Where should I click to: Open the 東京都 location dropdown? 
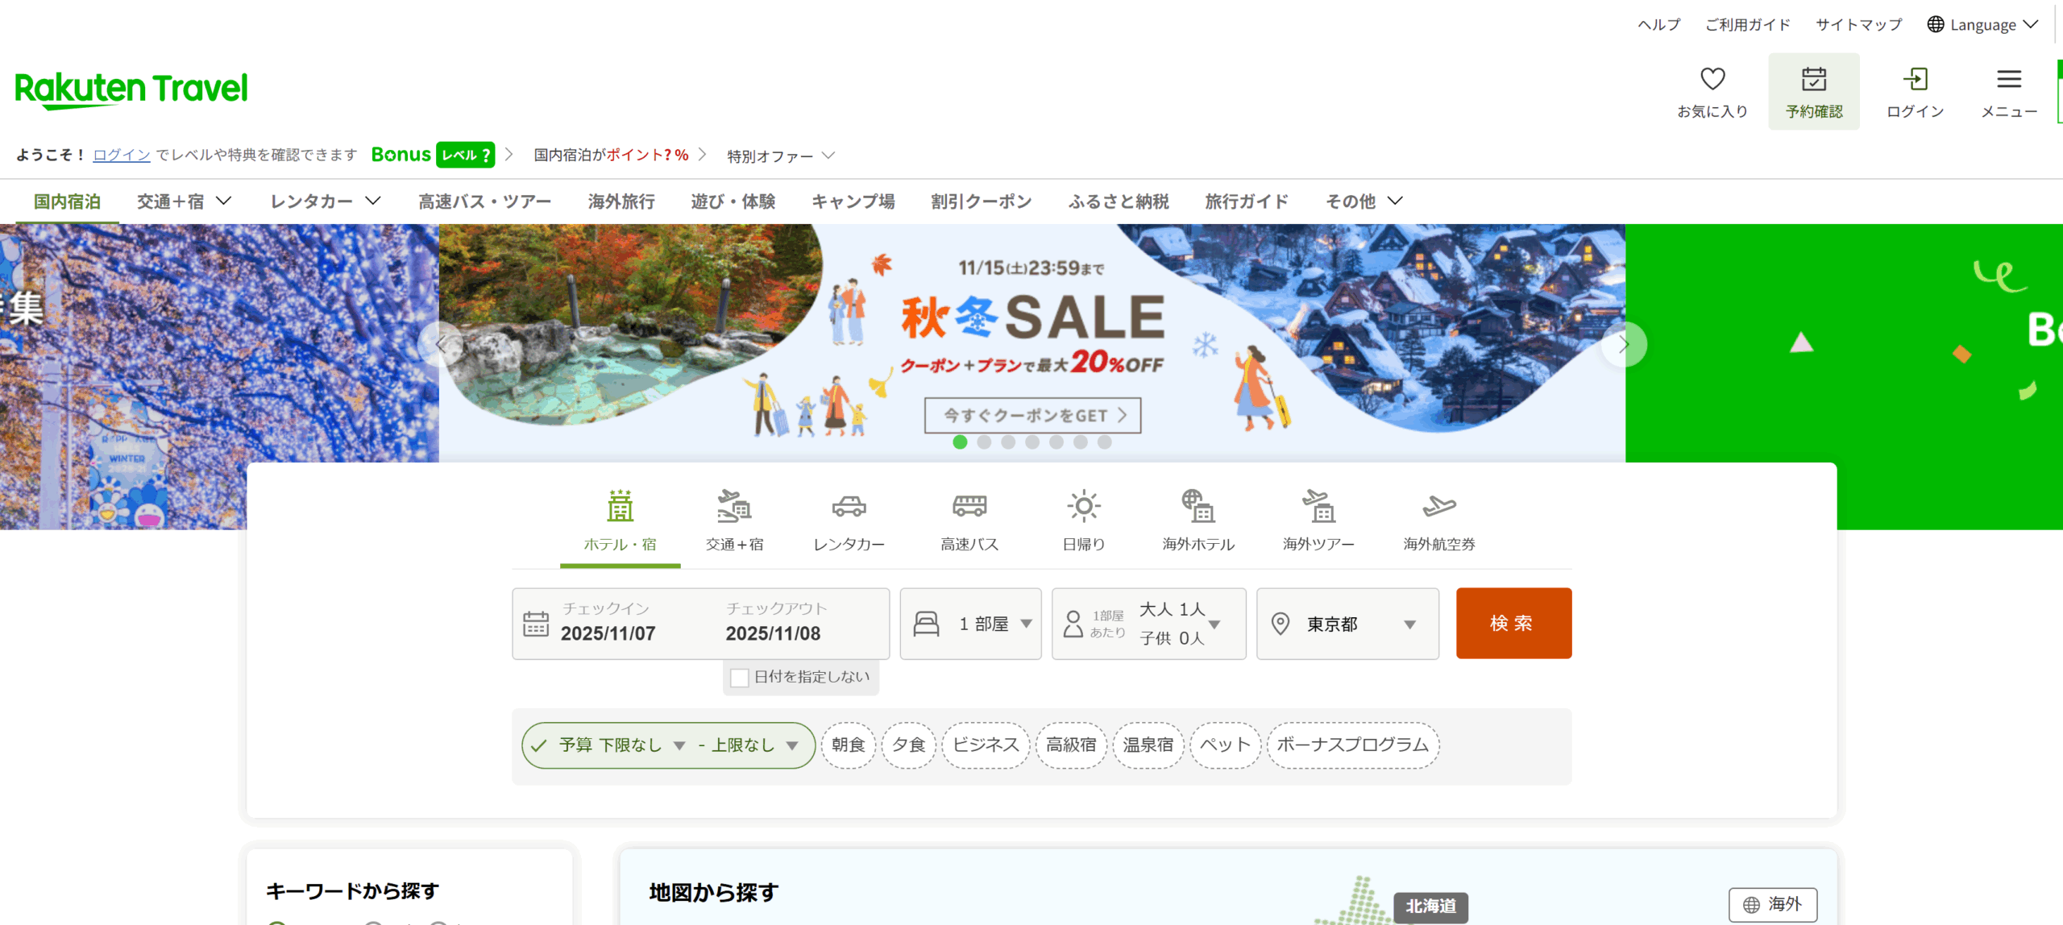[x=1347, y=624]
